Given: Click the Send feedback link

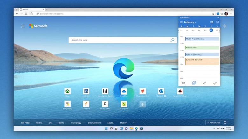Looking at the screenshot, I should click(184, 17).
